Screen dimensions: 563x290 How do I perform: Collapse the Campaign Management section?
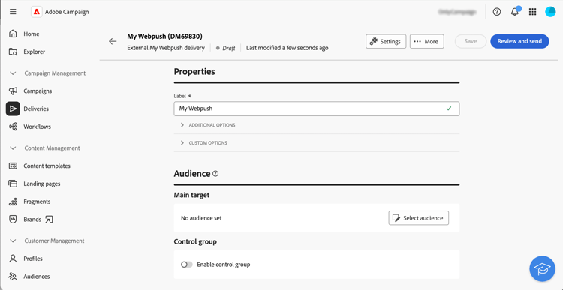pos(13,73)
